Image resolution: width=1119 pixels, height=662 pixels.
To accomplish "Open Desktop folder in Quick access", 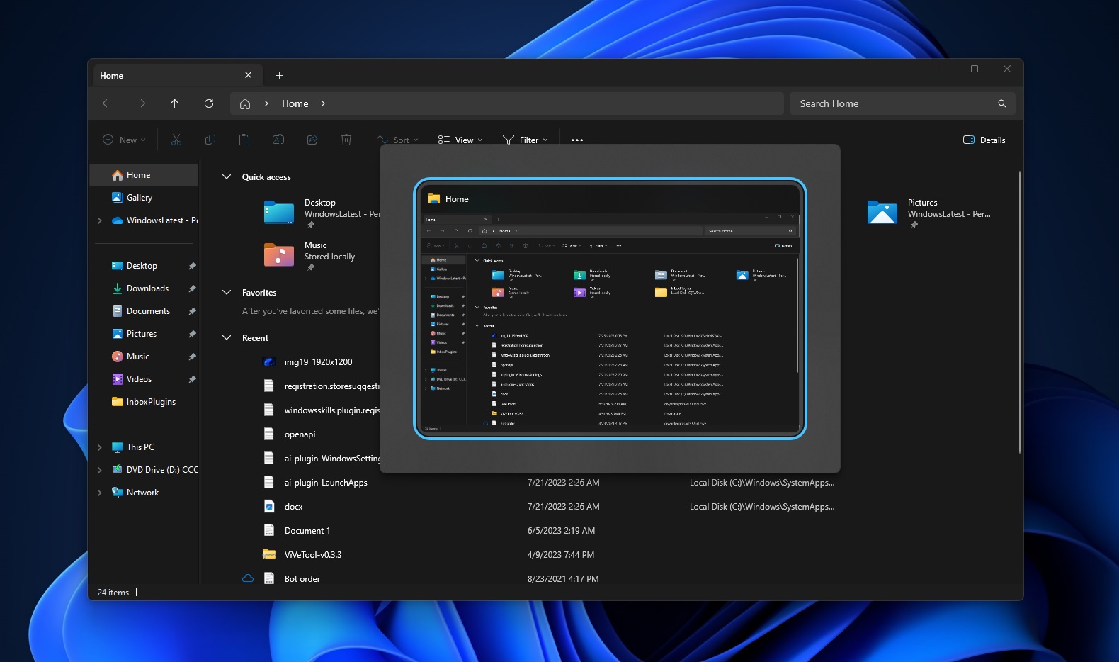I will [x=321, y=213].
